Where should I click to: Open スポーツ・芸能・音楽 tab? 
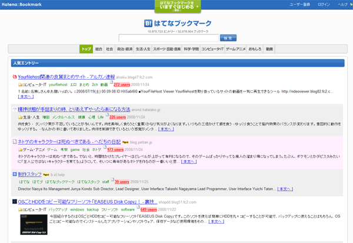(x=167, y=49)
